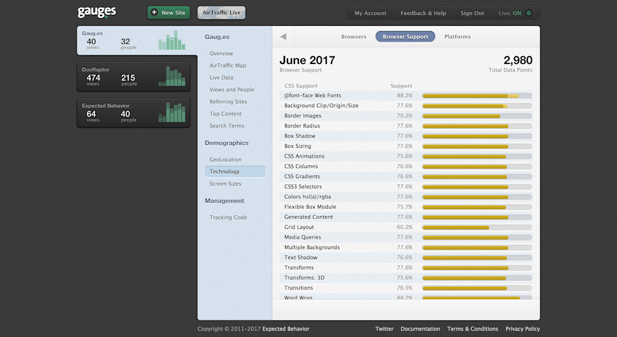Screen dimensions: 617x337
Task: Click the Box Shadow row label
Action: (x=300, y=136)
